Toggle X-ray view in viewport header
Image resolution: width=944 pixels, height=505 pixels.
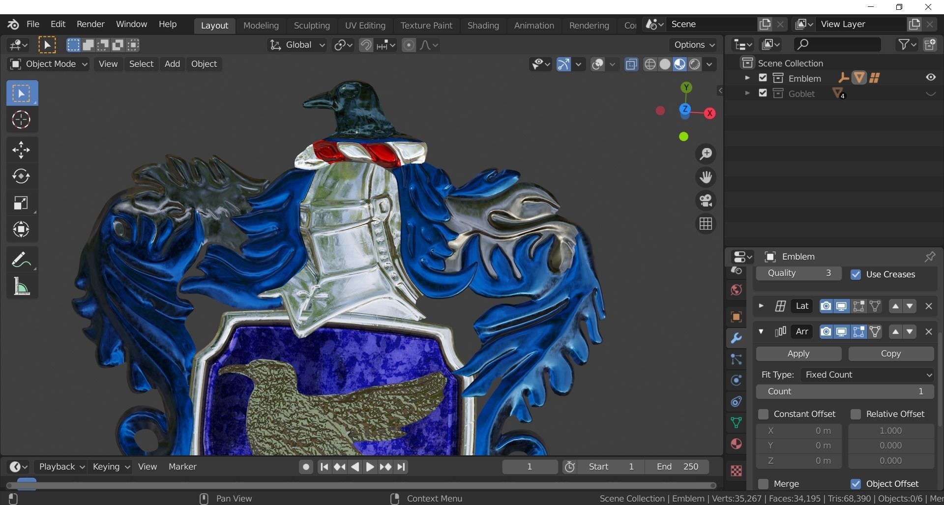[631, 64]
